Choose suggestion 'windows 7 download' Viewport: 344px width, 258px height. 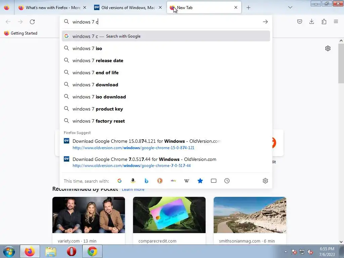click(166, 85)
